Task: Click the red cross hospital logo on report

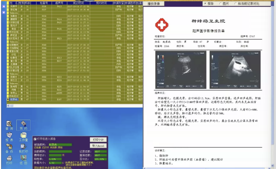Action: (x=162, y=25)
